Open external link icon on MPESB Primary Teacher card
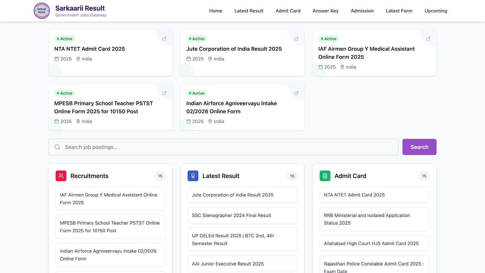Image resolution: width=485 pixels, height=273 pixels. pyautogui.click(x=164, y=93)
